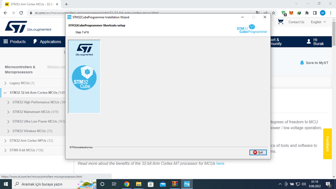Go back in Chrome
Screen dimensions: 336x189
point(5,13)
